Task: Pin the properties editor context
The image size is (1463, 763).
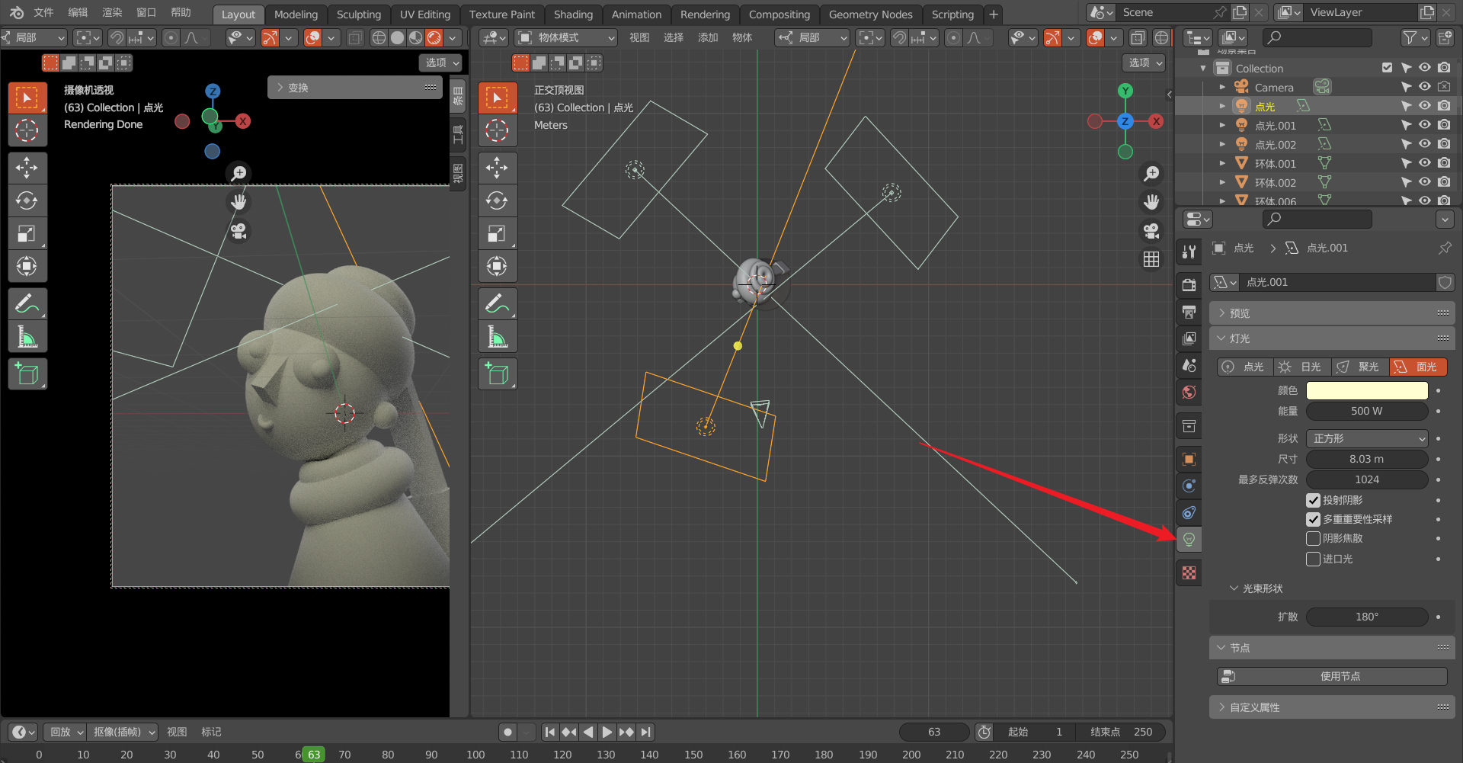Action: [1445, 248]
